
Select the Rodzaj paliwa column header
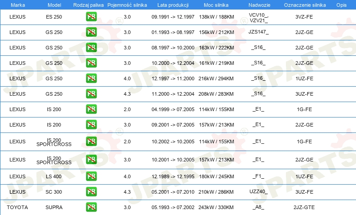click(x=88, y=5)
